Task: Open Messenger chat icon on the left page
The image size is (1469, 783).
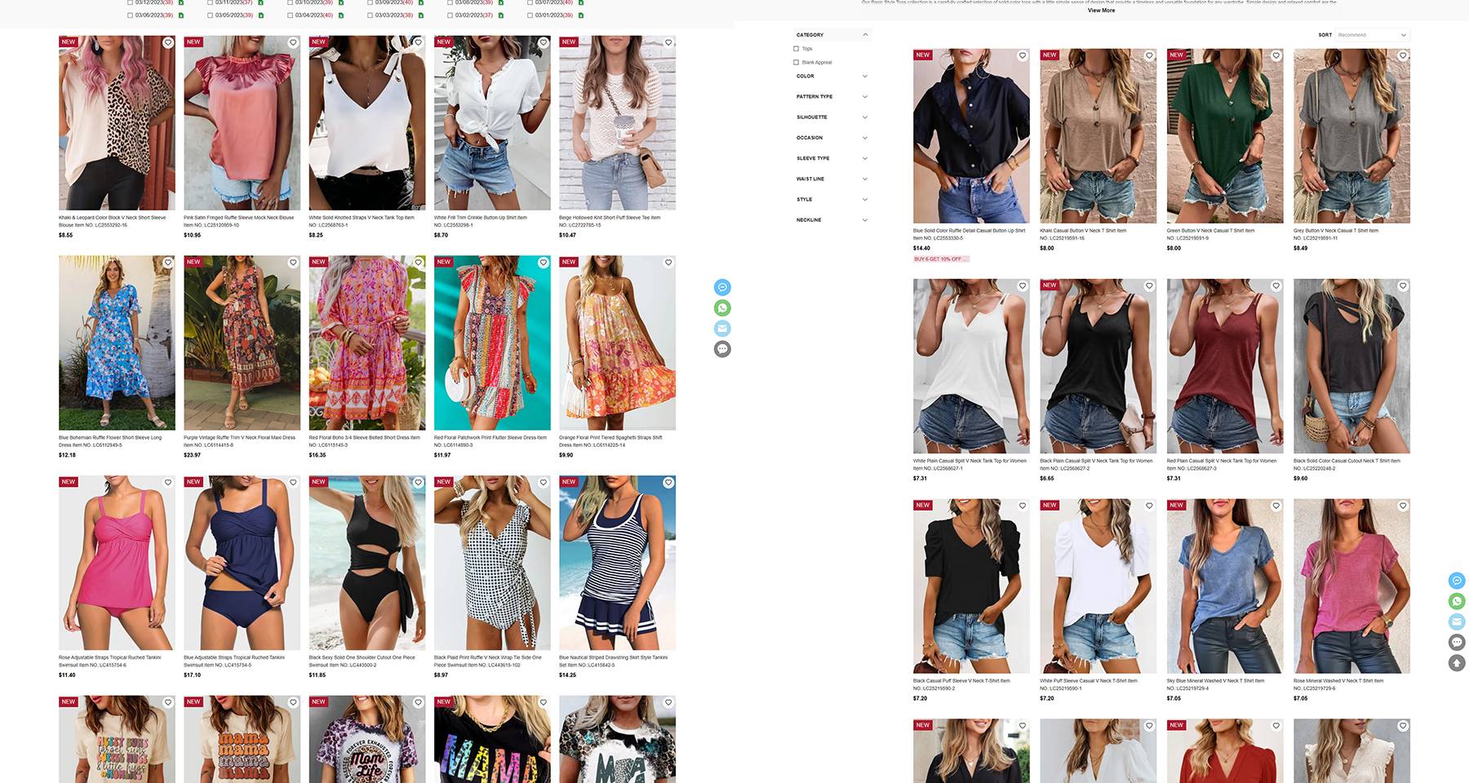Action: click(x=722, y=287)
